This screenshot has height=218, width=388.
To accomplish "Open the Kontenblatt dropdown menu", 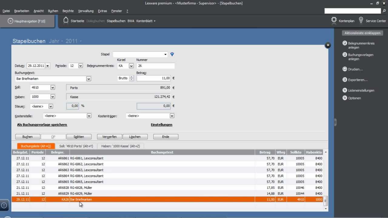I will pos(146,21).
